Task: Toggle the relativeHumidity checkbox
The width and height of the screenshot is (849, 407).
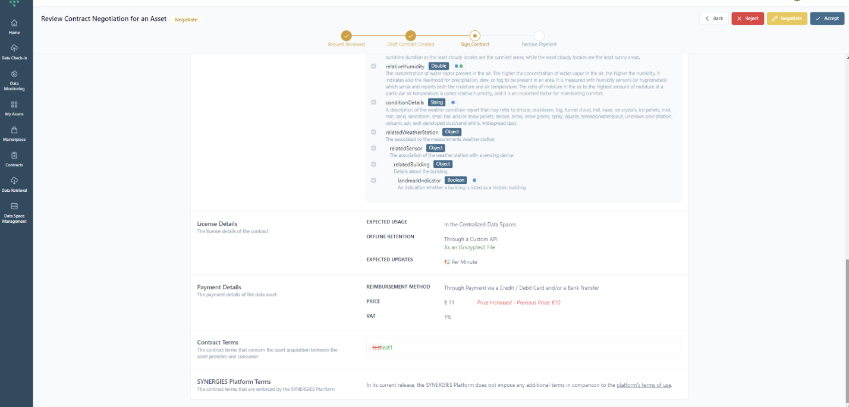Action: pos(373,67)
